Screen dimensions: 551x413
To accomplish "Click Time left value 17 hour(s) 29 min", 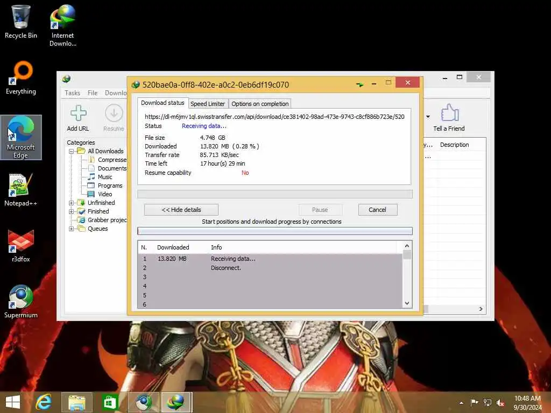I will pyautogui.click(x=222, y=163).
